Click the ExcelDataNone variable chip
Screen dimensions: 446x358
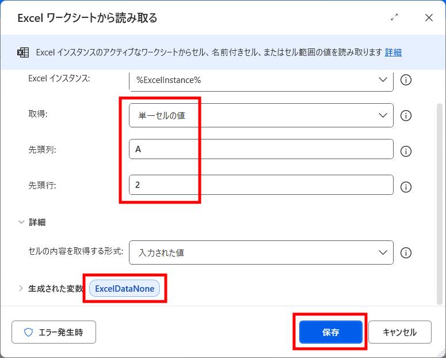(x=124, y=288)
